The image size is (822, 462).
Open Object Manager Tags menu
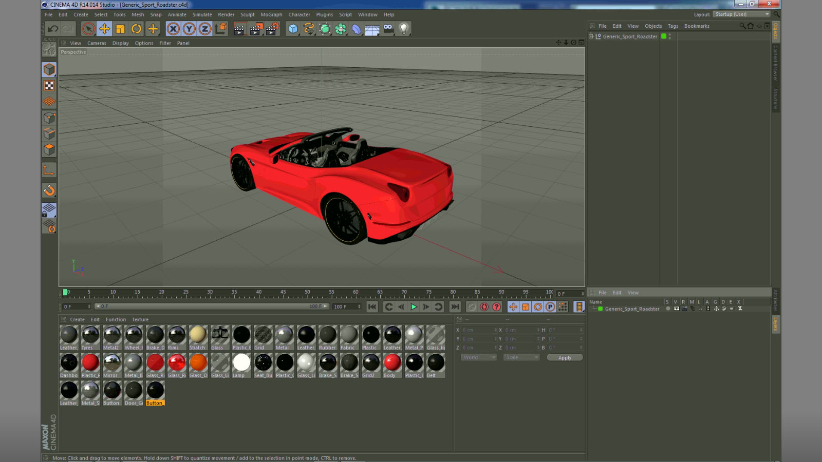pos(673,26)
